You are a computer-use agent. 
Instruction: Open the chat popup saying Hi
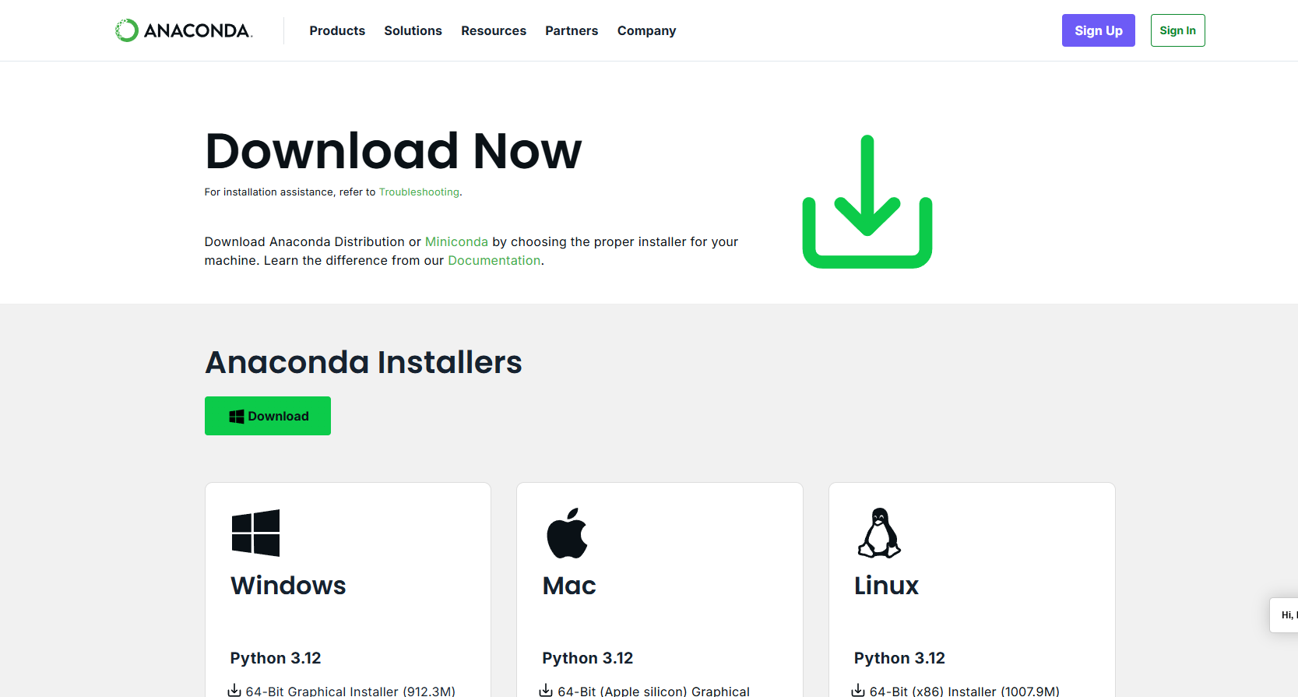(x=1285, y=615)
